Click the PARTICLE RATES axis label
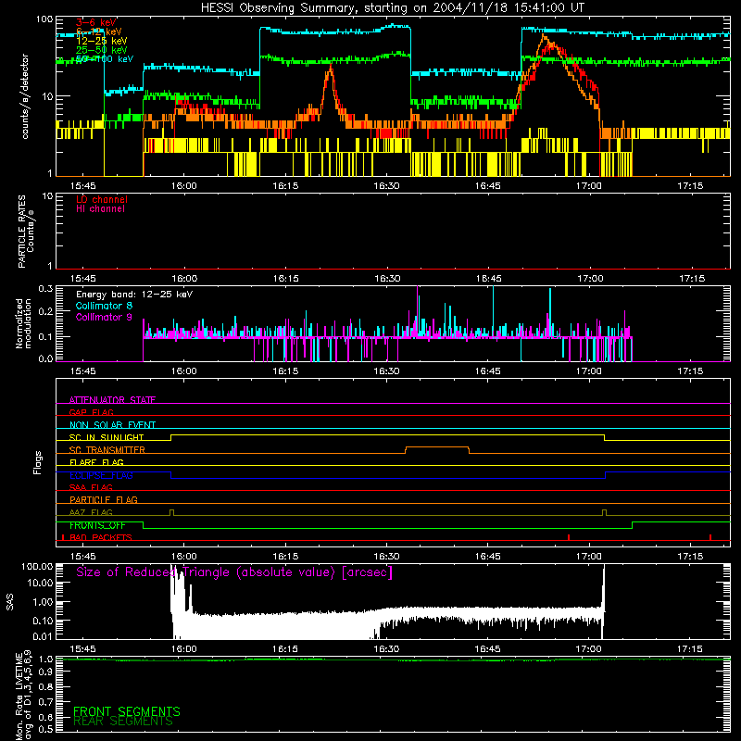This screenshot has width=741, height=741. click(x=26, y=232)
